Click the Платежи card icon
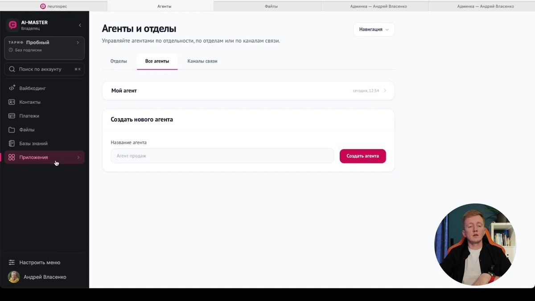 (x=12, y=116)
